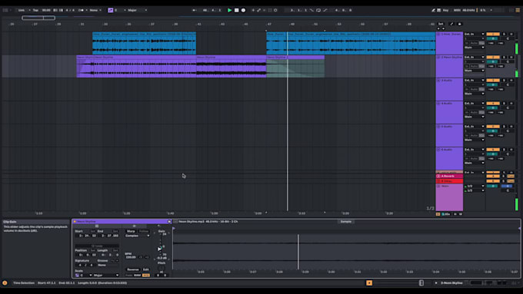The image size is (523, 294).
Task: Select the 2 Neon Skyline track header
Action: coord(449,66)
